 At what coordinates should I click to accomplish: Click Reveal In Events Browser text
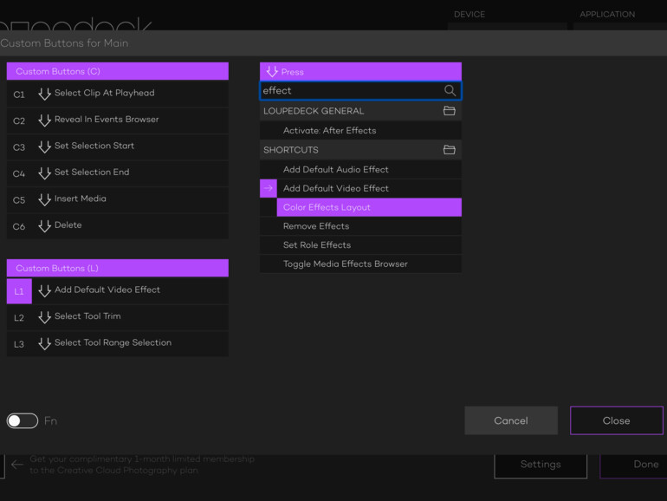pos(107,120)
